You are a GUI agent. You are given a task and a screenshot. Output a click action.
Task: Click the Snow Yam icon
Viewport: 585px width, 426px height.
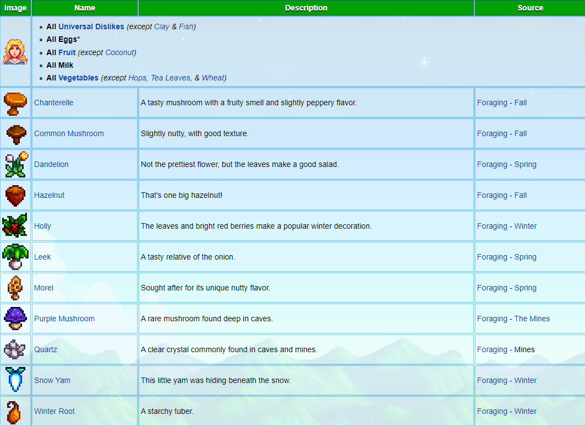coord(15,379)
